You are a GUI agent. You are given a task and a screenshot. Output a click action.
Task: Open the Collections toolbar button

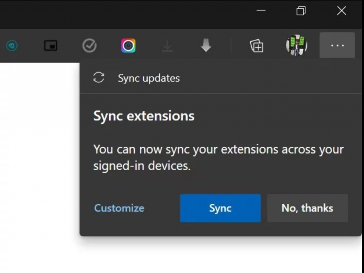click(257, 46)
